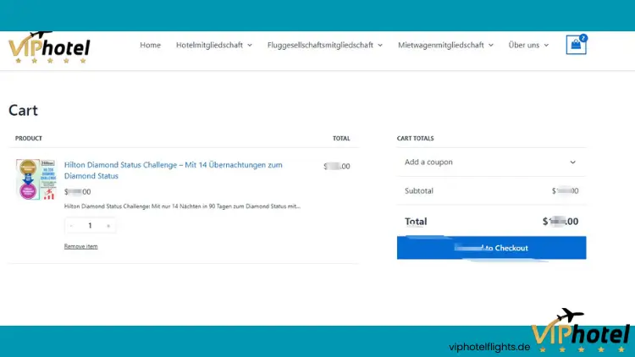635x357 pixels.
Task: Go to the Home menu item
Action: click(x=150, y=45)
